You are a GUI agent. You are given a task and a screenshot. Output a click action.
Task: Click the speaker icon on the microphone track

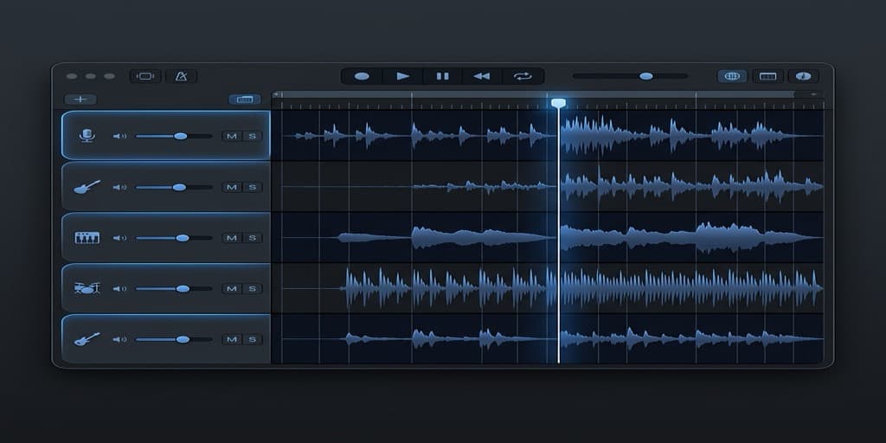click(x=119, y=136)
